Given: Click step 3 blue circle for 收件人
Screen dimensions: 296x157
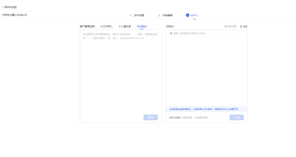Looking at the screenshot, I should 187,15.
